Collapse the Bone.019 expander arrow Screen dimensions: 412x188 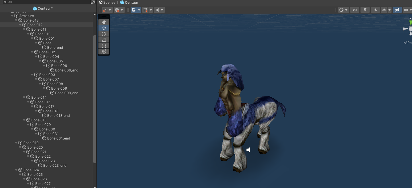tap(16, 143)
